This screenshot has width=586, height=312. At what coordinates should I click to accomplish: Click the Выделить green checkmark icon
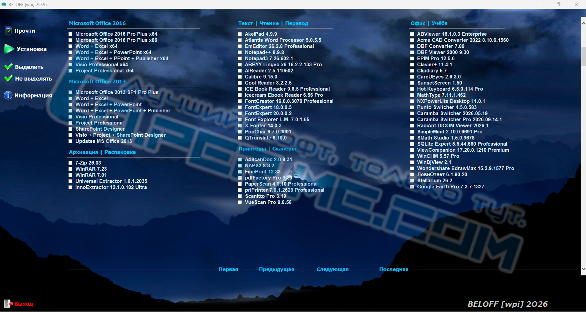pyautogui.click(x=9, y=67)
